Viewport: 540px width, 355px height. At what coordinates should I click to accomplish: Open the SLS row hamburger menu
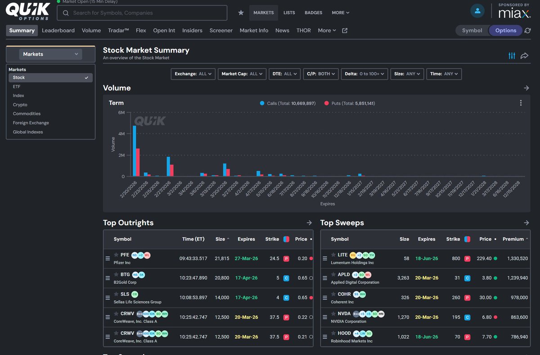108,297
